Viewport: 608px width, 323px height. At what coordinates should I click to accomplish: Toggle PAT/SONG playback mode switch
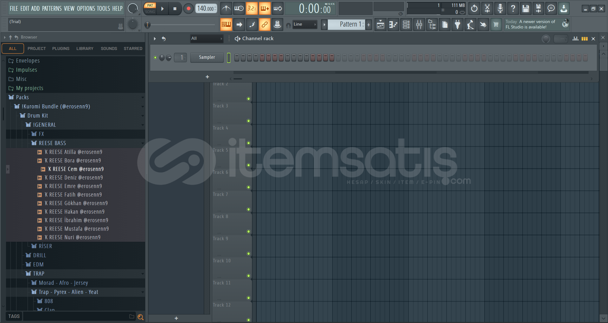point(150,9)
